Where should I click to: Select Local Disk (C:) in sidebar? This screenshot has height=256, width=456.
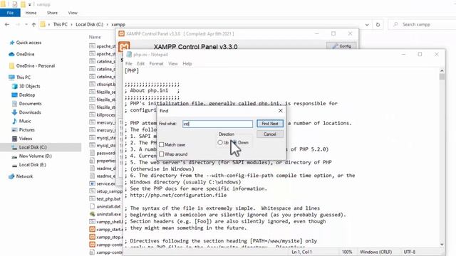pos(33,147)
